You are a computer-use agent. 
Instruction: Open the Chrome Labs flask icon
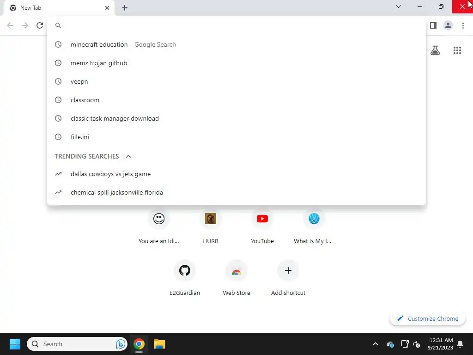(x=435, y=50)
